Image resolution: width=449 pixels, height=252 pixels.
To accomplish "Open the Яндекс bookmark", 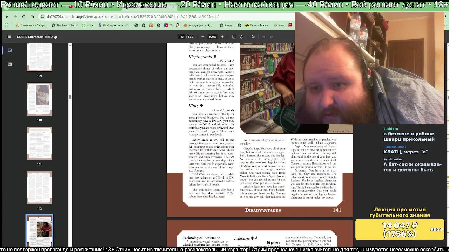I will pos(227,25).
